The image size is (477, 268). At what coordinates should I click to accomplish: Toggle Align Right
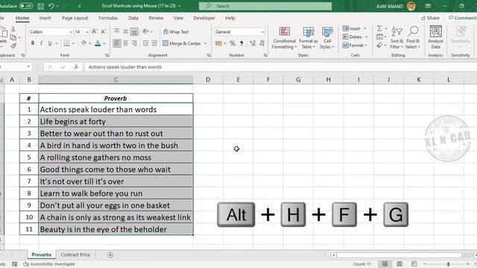(134, 43)
